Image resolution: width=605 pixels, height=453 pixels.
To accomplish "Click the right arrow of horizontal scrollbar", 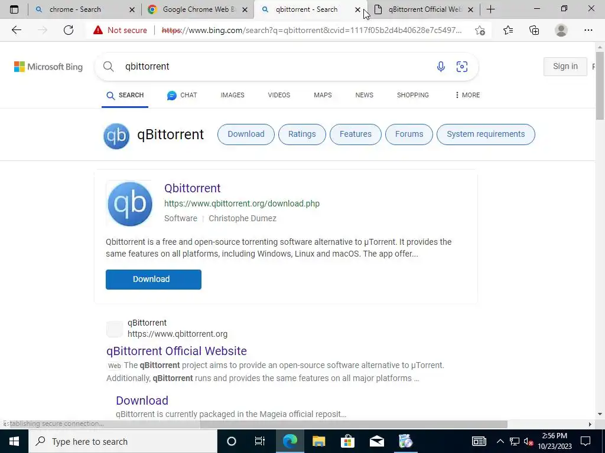I will tap(590, 424).
